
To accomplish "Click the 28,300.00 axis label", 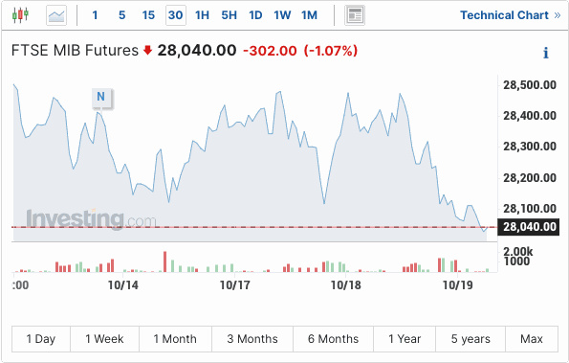I will [530, 147].
